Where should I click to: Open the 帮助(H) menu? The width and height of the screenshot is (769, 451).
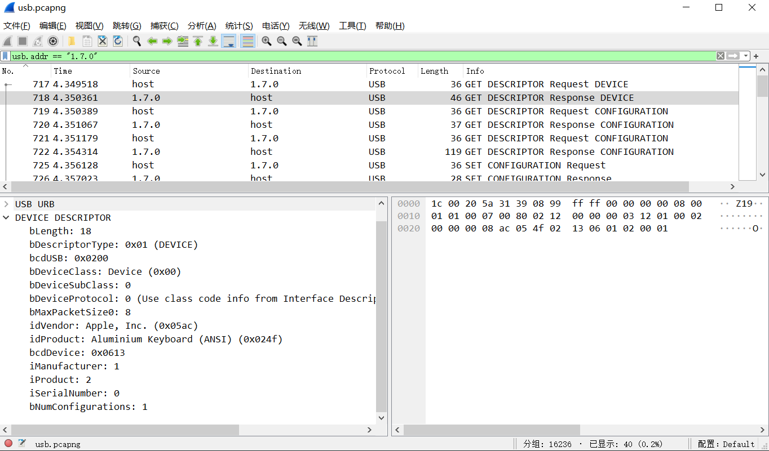pyautogui.click(x=390, y=26)
